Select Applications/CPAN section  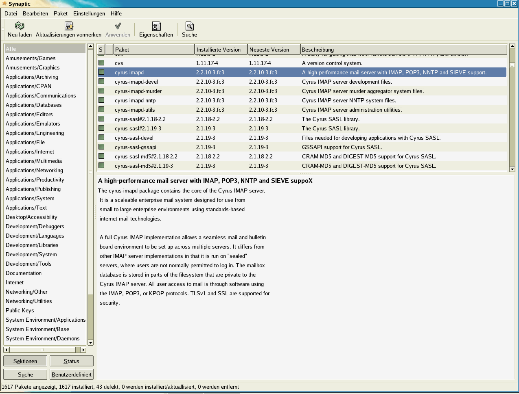(x=45, y=86)
